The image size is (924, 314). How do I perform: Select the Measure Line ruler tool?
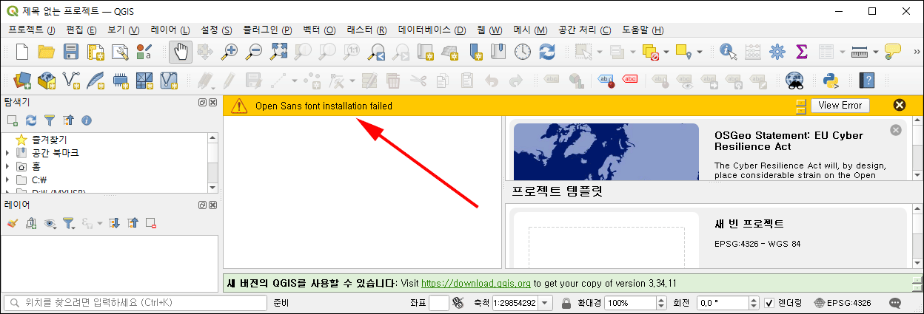pyautogui.click(x=859, y=52)
